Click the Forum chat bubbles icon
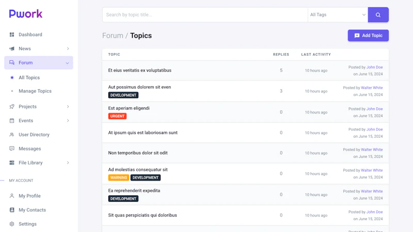Viewport: 413px width, 232px height. click(12, 62)
